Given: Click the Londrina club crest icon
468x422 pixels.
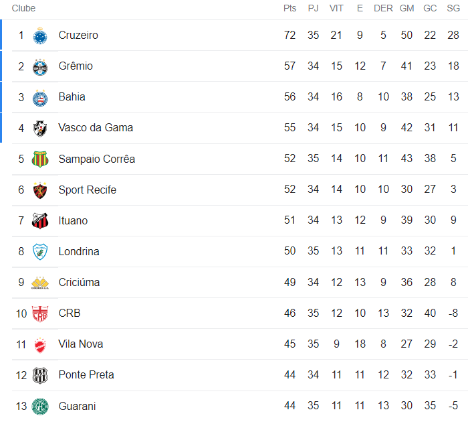Looking at the screenshot, I should point(40,252).
